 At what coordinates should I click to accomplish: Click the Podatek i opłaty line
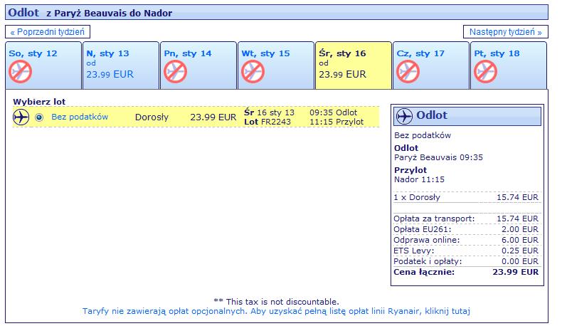466,261
